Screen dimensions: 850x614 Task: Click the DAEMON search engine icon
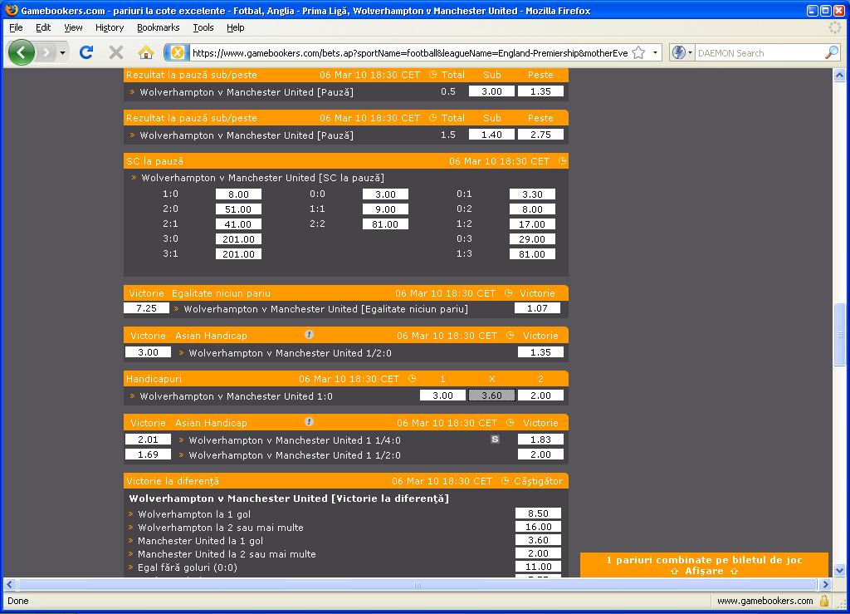678,52
